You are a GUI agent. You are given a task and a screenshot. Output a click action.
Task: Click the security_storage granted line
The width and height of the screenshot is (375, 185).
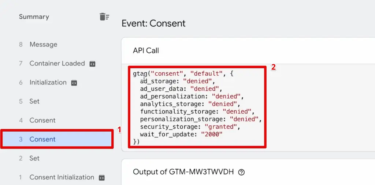[190, 127]
